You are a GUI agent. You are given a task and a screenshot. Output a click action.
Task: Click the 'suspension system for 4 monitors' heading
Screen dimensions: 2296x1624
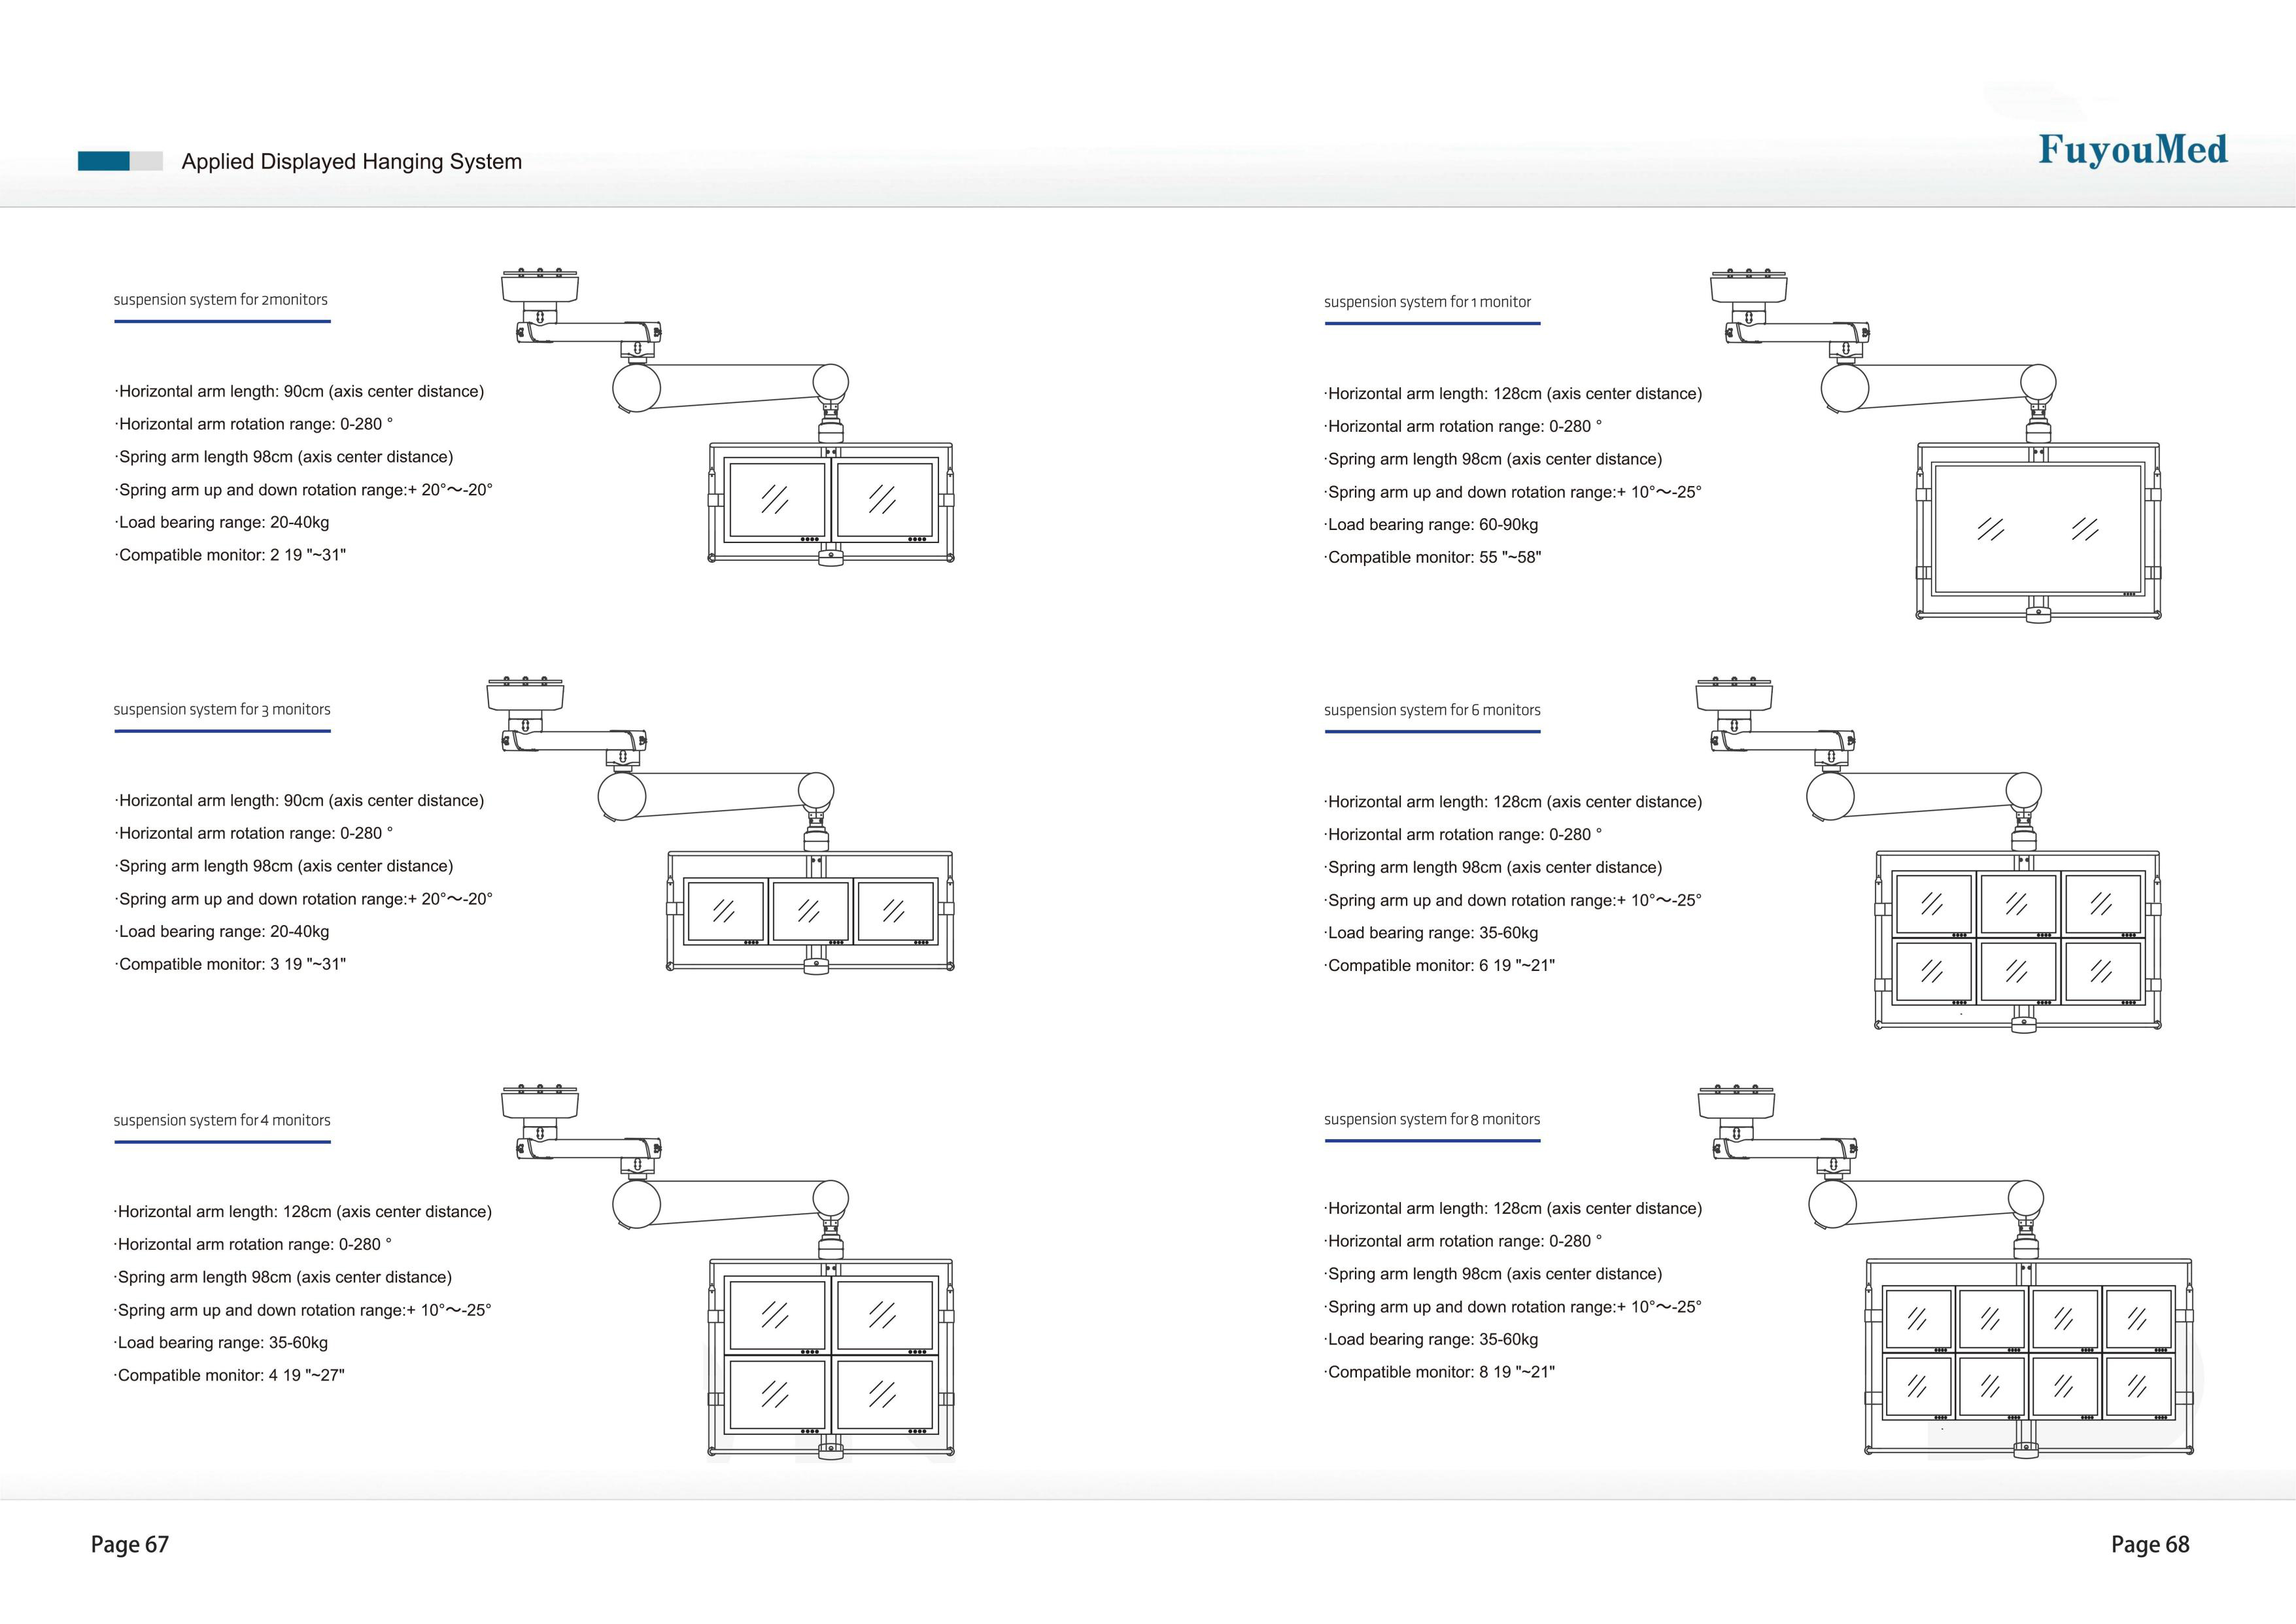pos(221,1121)
